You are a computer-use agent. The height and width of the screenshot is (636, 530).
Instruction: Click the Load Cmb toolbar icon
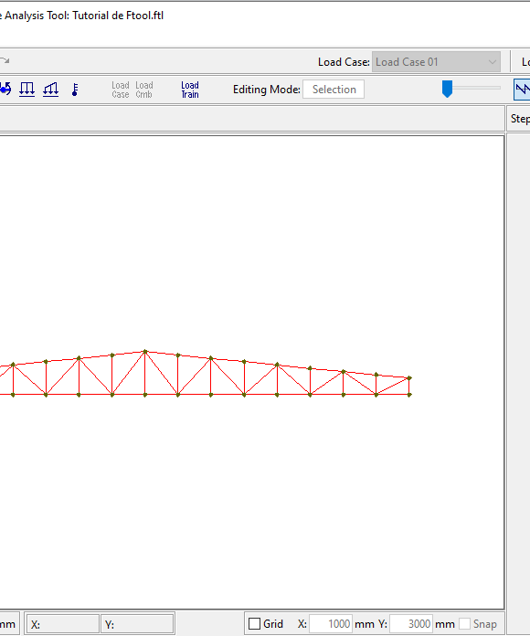point(144,90)
